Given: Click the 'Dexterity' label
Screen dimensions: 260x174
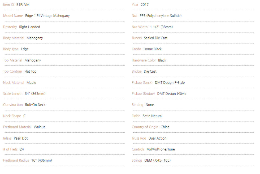Looking at the screenshot, I should pos(10,27).
